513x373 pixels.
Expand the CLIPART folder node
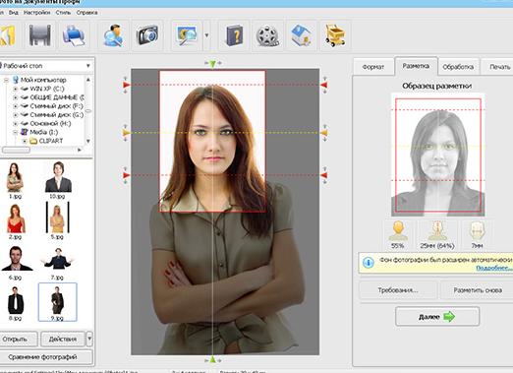pyautogui.click(x=25, y=141)
